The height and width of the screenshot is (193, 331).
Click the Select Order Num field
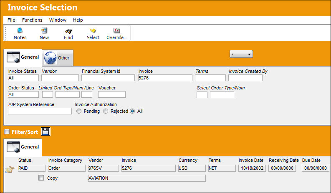coord(222,95)
